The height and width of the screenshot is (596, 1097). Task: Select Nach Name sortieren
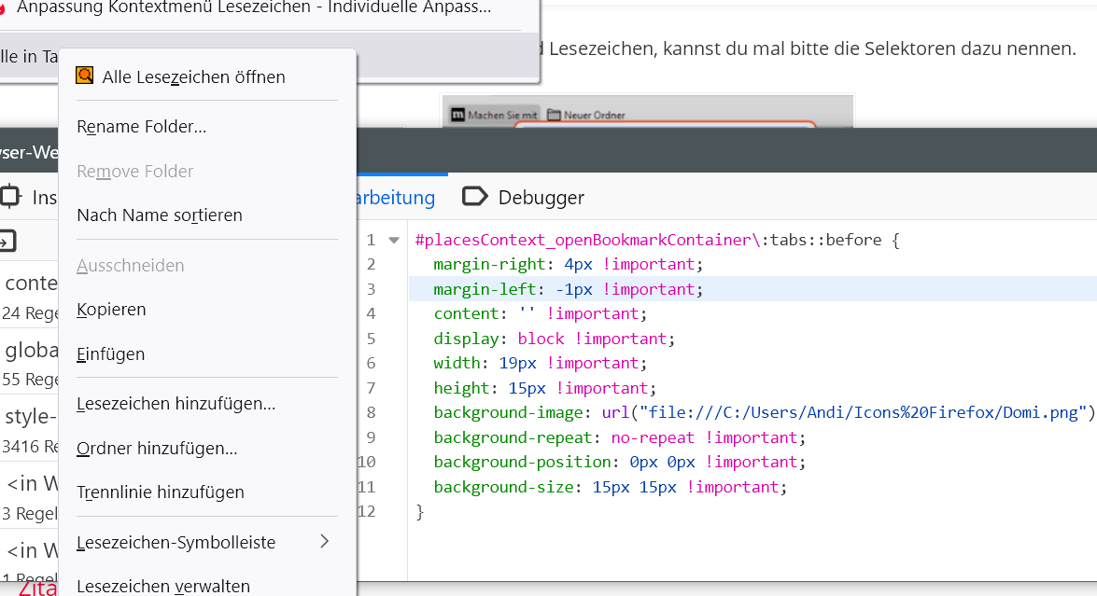[160, 215]
